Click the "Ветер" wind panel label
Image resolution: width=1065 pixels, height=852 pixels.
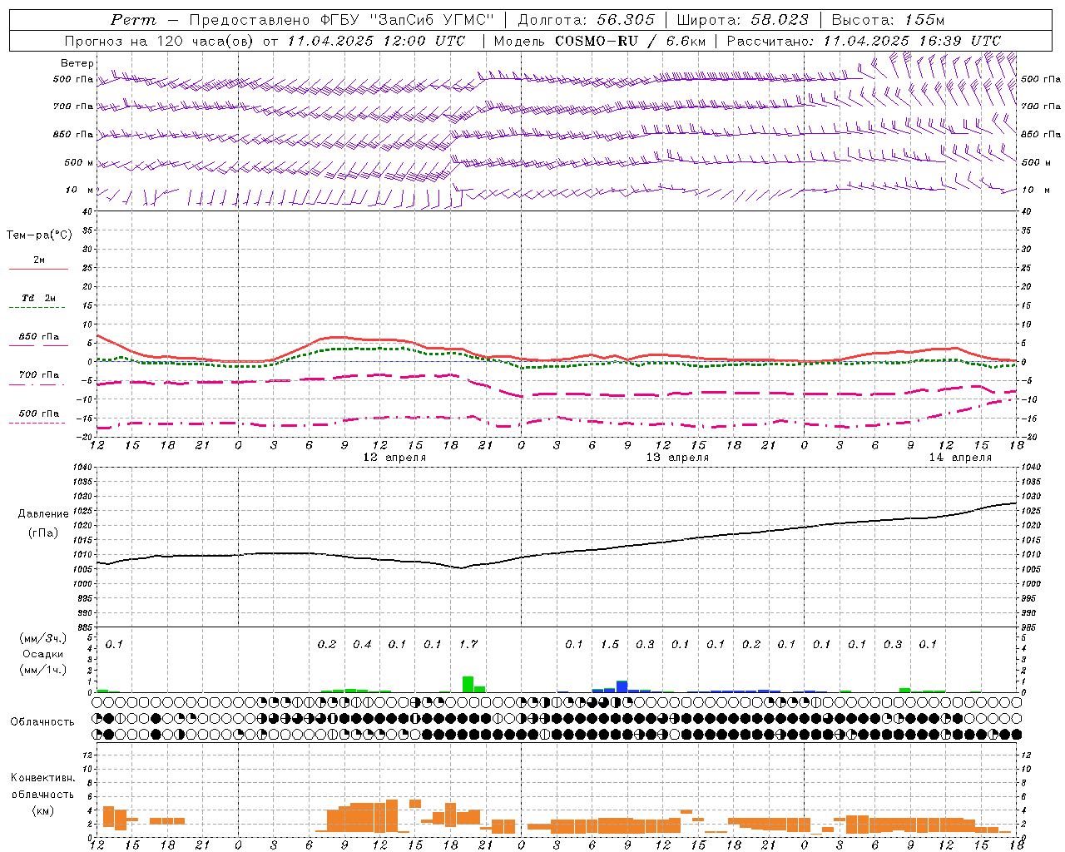[77, 63]
